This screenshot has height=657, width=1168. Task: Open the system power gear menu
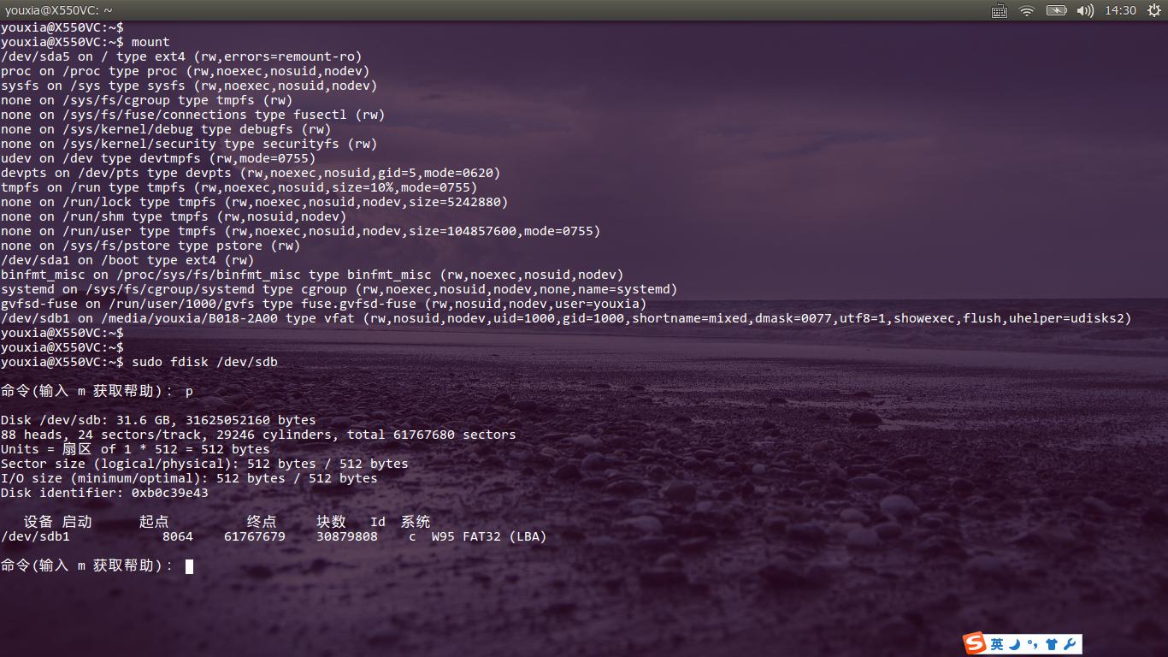[x=1153, y=10]
